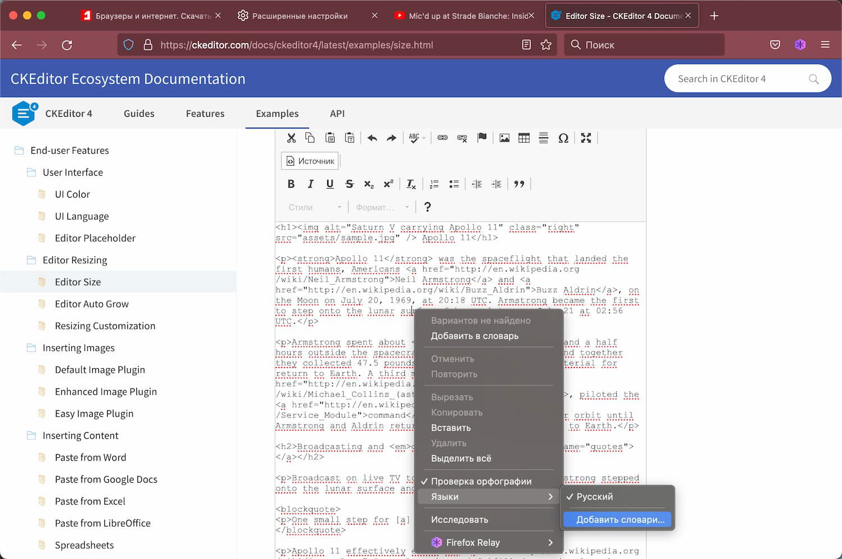Click the CKEditor 4 logo link

pyautogui.click(x=52, y=113)
